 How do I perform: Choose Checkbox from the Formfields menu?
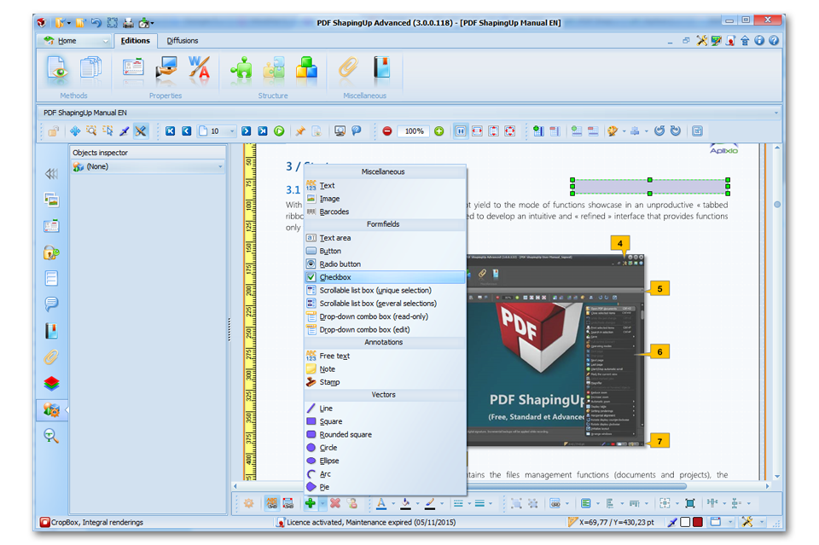(x=385, y=277)
